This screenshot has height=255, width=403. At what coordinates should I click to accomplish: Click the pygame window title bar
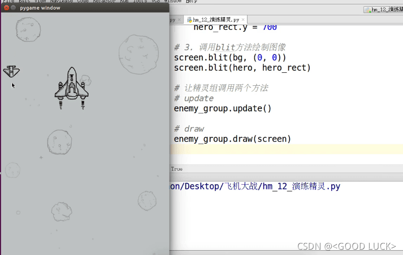[x=85, y=8]
